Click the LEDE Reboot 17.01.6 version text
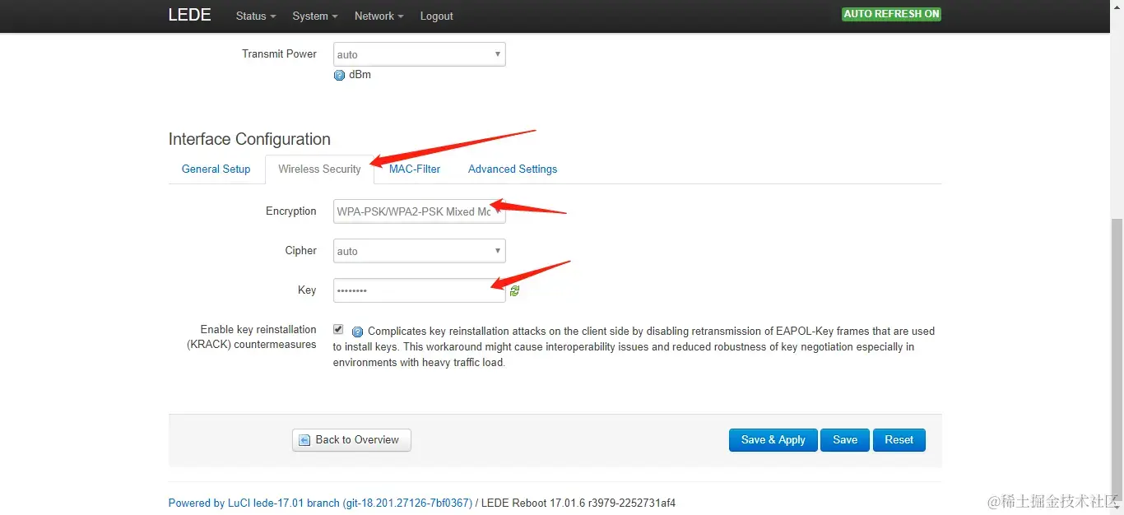1124x515 pixels. click(578, 503)
